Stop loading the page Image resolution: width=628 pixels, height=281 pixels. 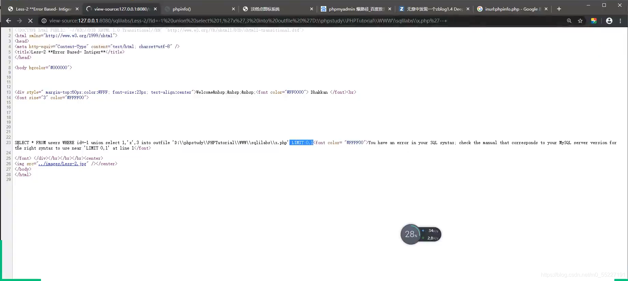[30, 21]
